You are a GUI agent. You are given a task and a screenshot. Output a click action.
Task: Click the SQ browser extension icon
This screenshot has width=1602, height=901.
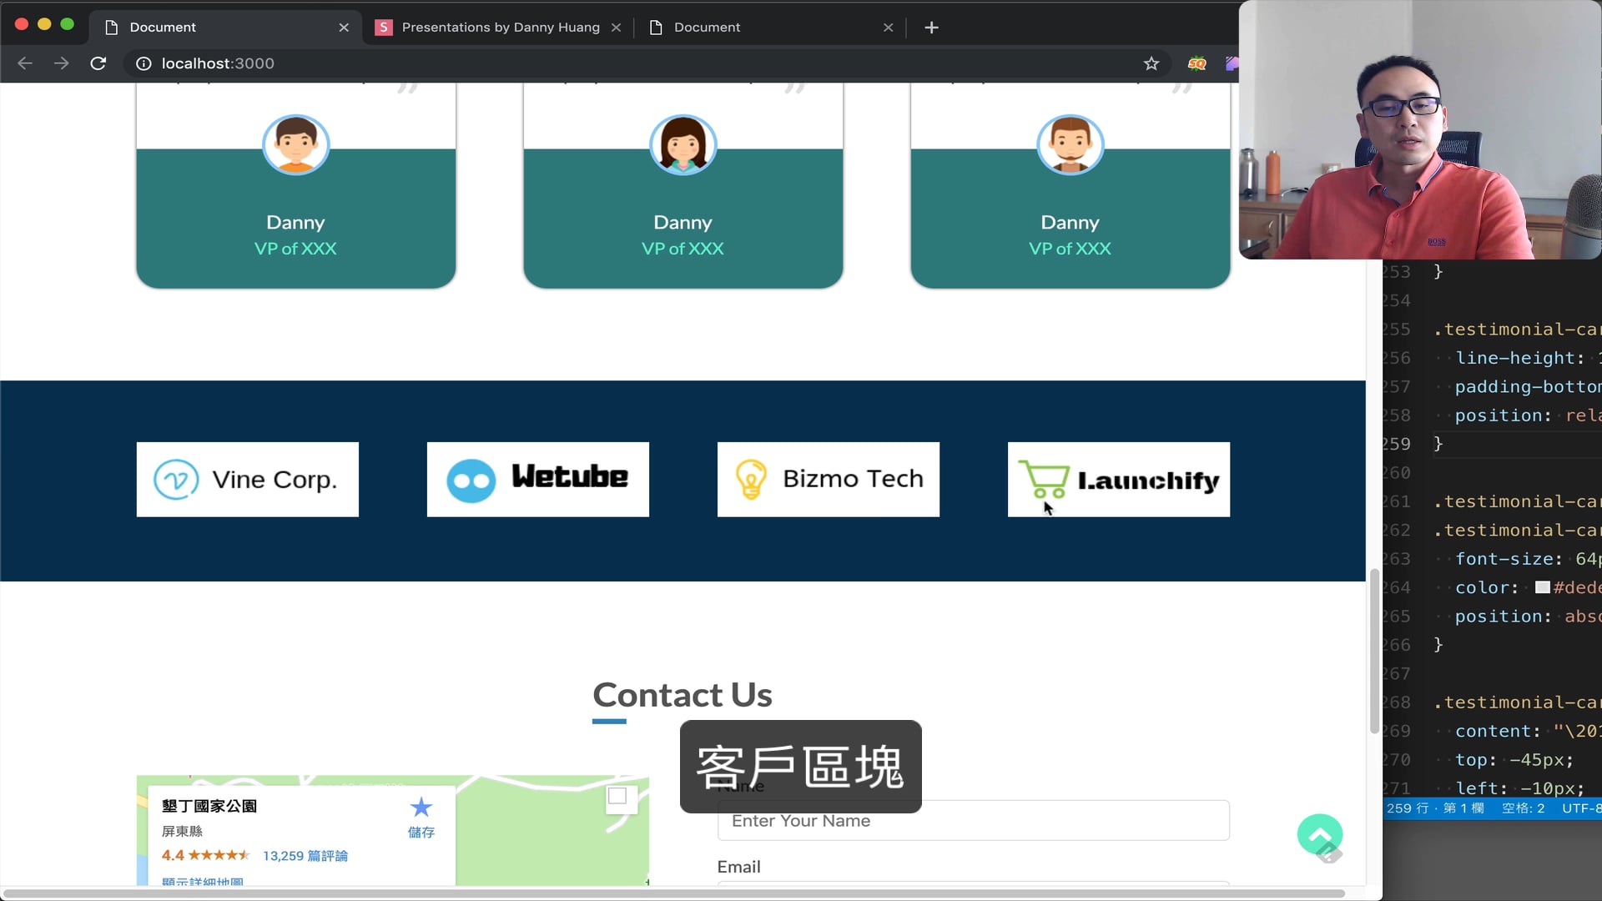click(x=1196, y=63)
